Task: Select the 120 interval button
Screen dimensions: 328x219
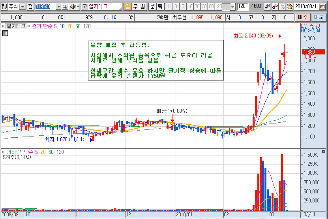Action: click(x=218, y=6)
